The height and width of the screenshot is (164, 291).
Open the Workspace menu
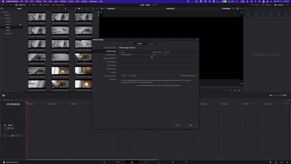pos(93,1)
